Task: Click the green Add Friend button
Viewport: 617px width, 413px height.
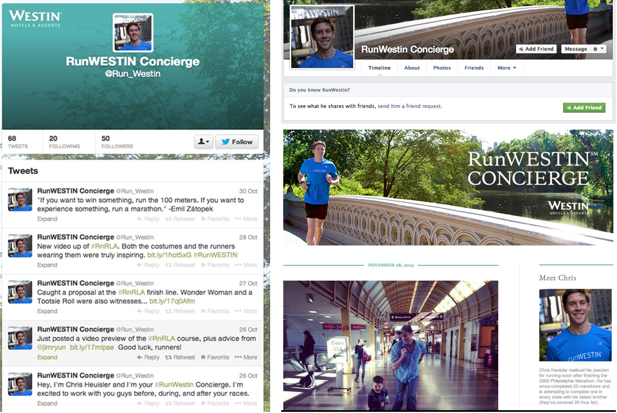Action: (584, 107)
